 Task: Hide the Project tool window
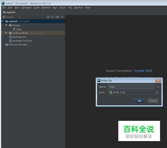[x=63, y=17]
